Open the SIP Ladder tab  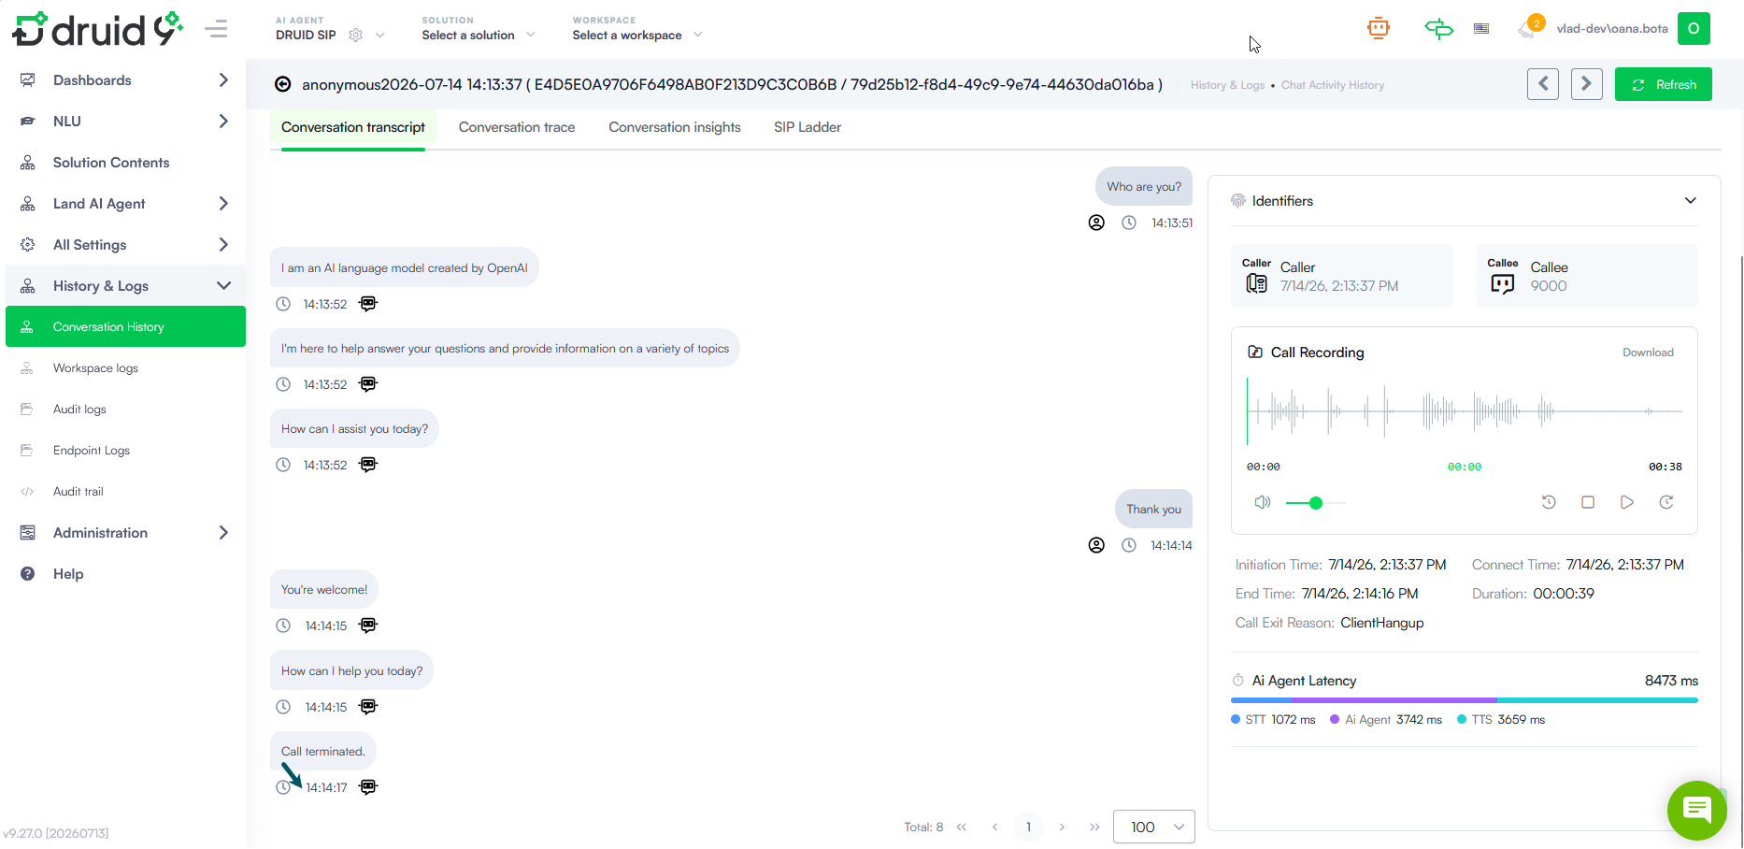808,127
